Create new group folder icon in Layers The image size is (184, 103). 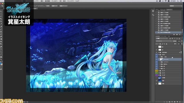coord(175,102)
